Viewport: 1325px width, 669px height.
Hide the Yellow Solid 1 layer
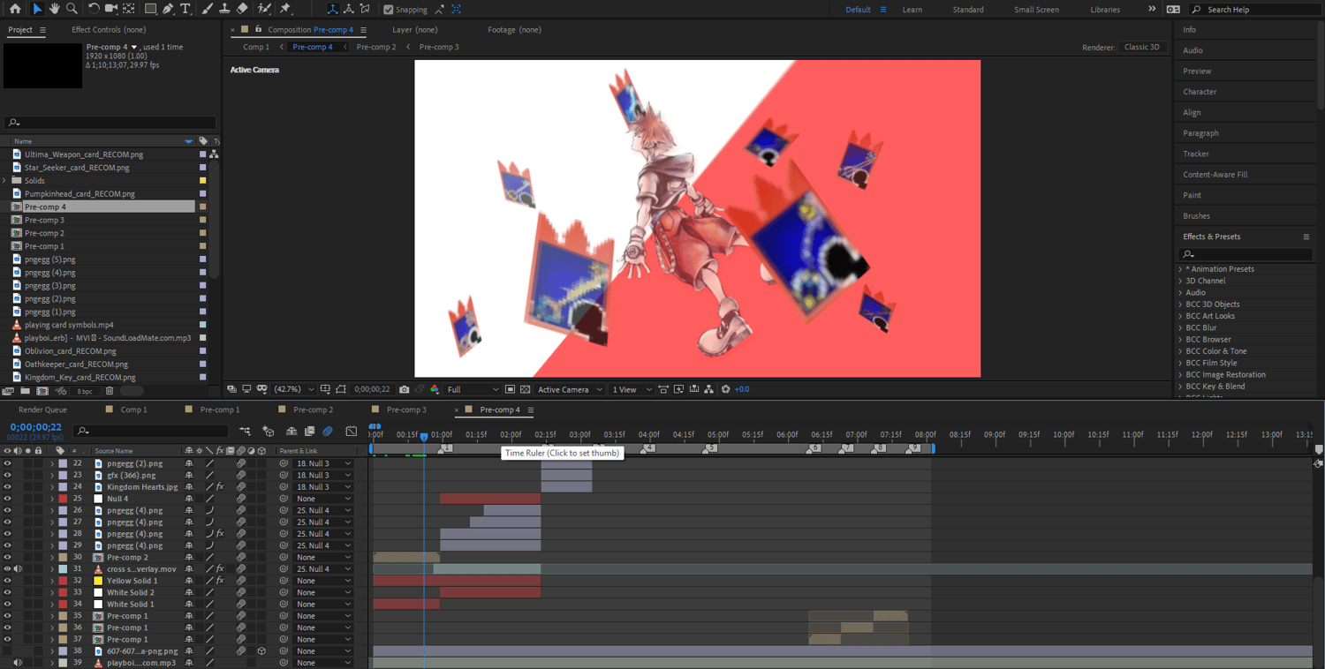pyautogui.click(x=7, y=581)
